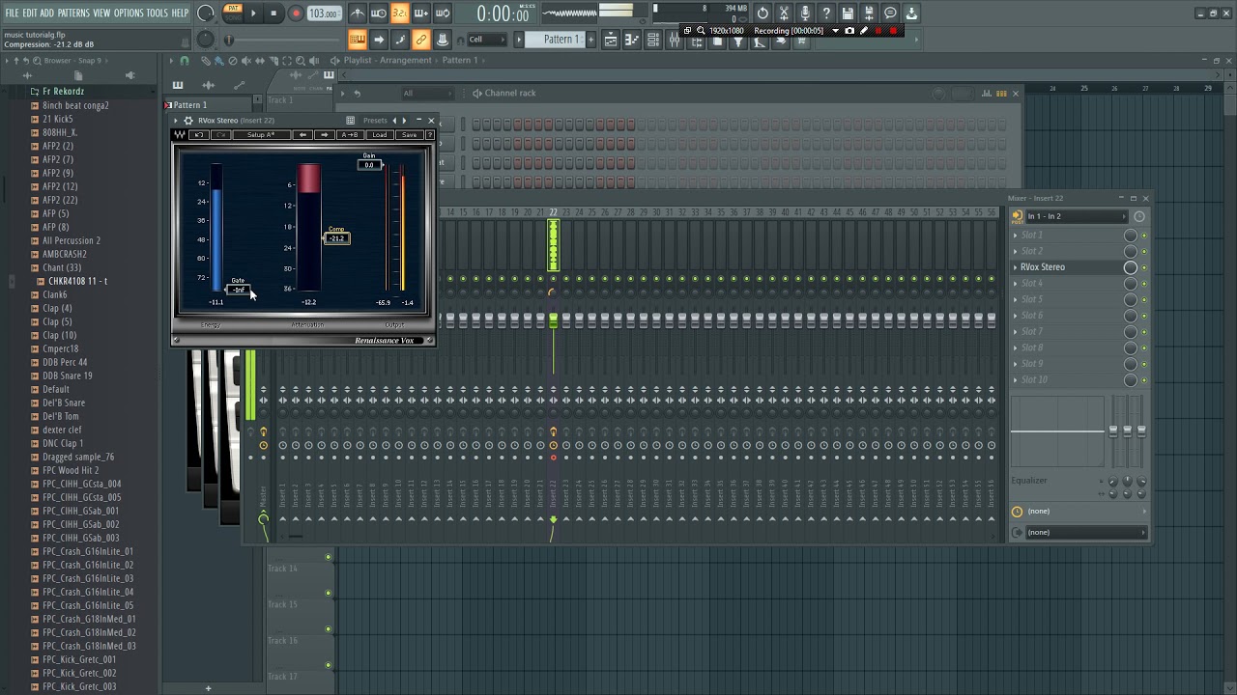Open the Presets menu in RVox window
Image resolution: width=1237 pixels, height=695 pixels.
point(375,121)
